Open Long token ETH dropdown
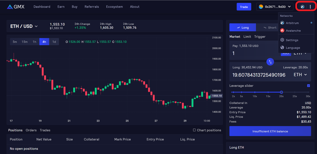 tap(300, 75)
